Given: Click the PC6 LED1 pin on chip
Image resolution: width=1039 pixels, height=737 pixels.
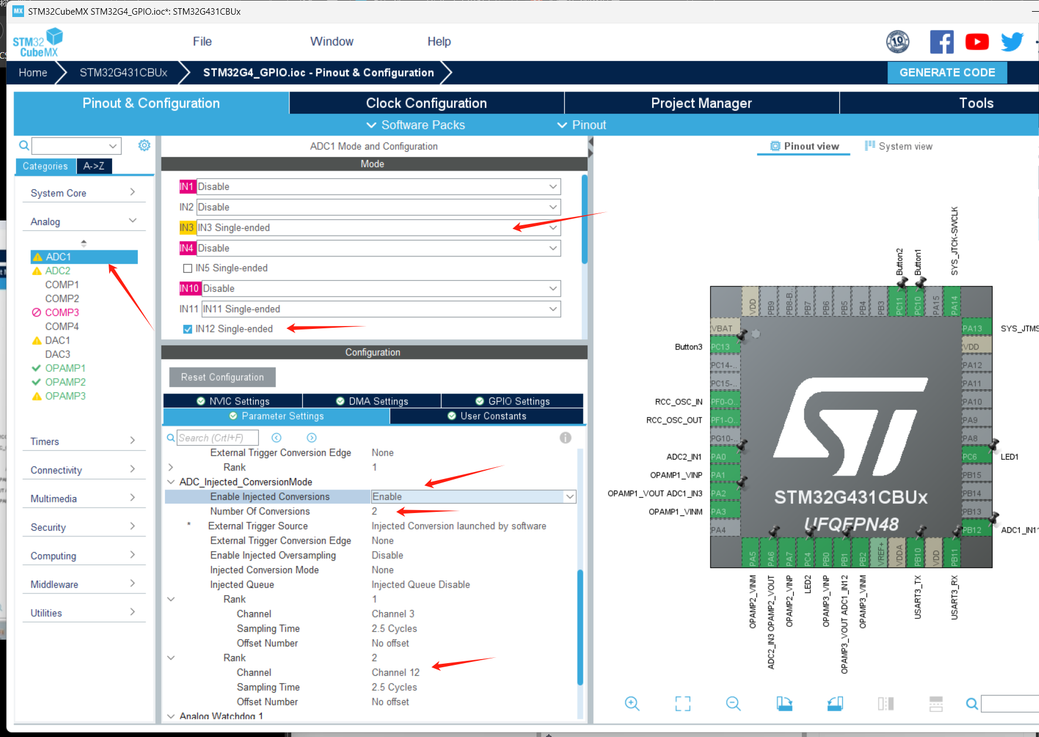Looking at the screenshot, I should (977, 457).
